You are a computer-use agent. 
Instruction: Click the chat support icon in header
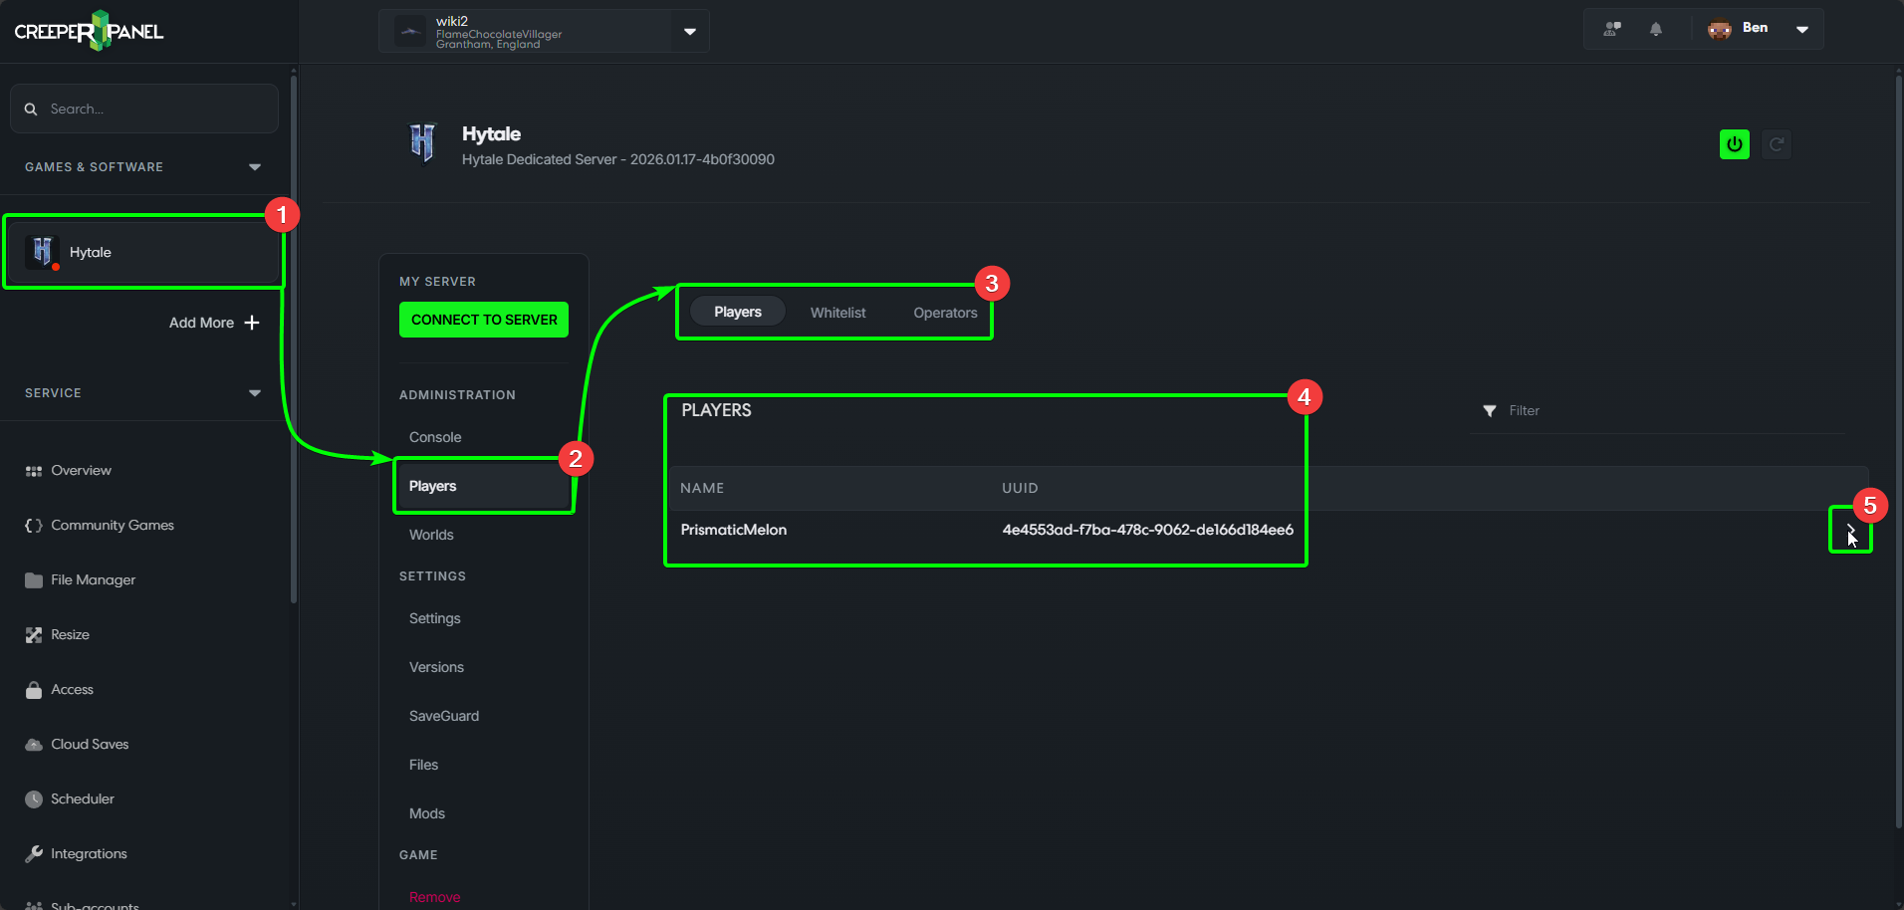tap(1612, 29)
